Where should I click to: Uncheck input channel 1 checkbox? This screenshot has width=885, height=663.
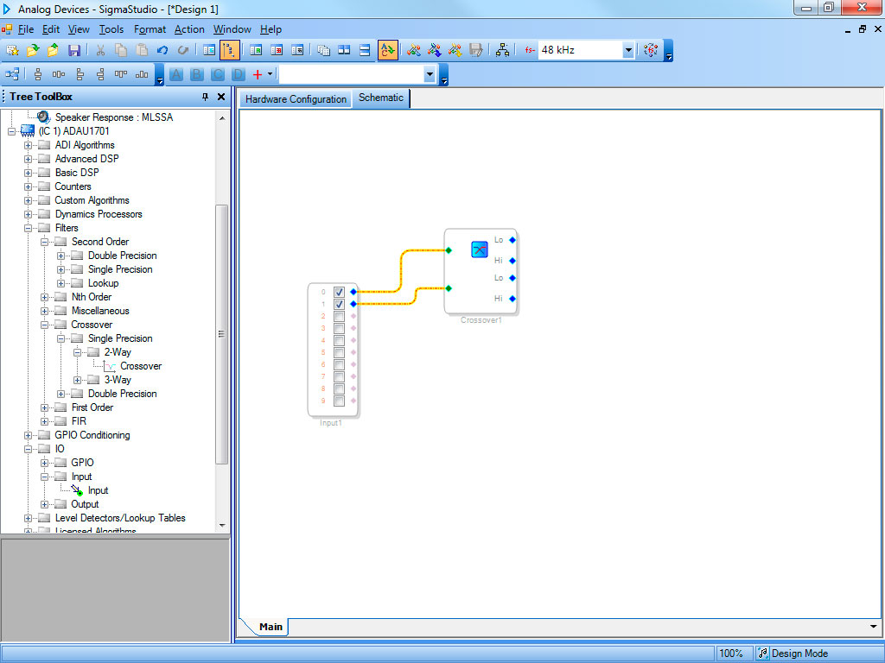(x=340, y=305)
